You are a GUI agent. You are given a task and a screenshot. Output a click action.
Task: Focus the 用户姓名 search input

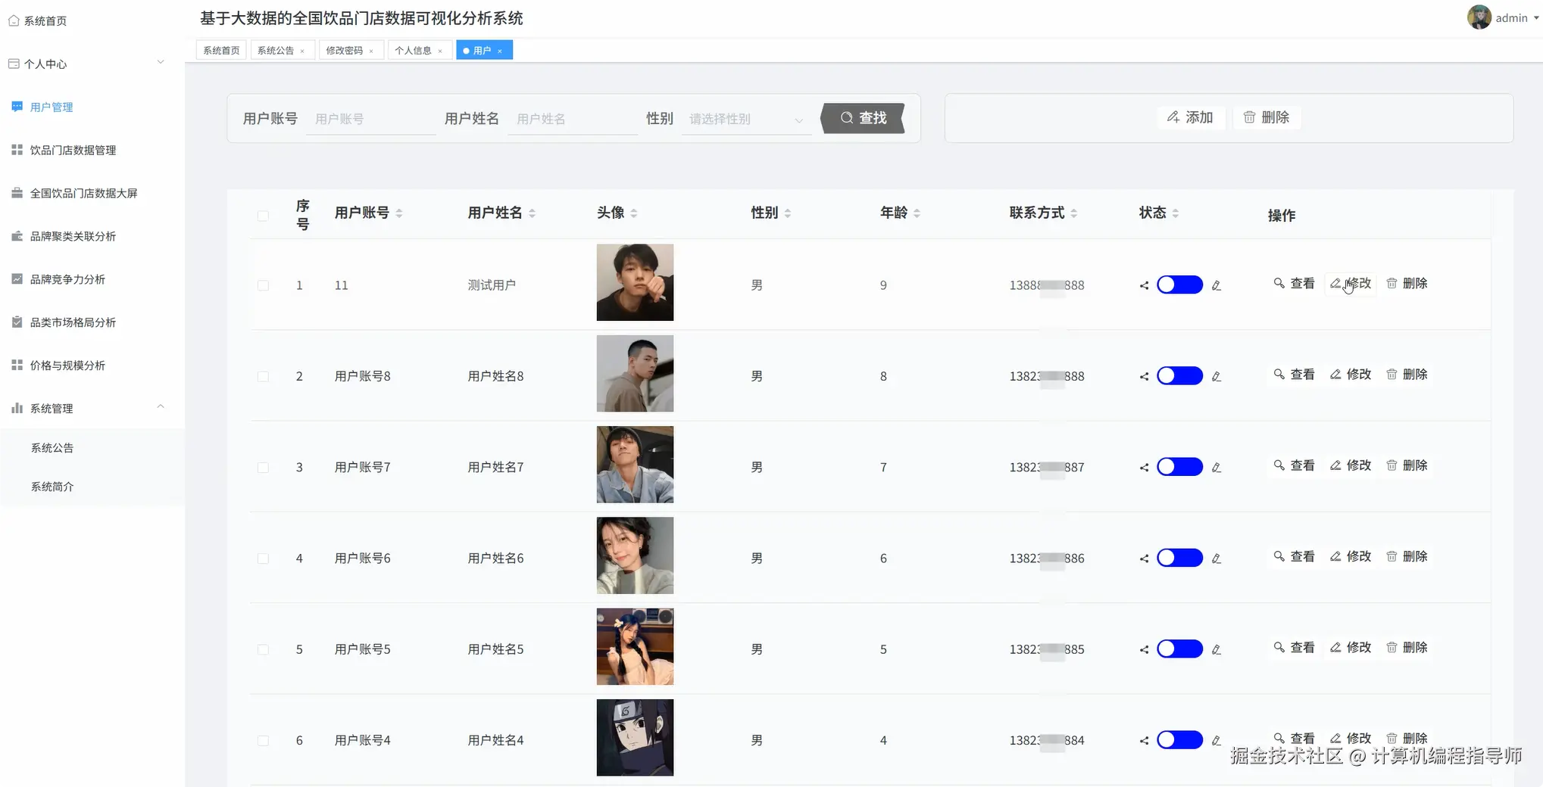point(573,119)
